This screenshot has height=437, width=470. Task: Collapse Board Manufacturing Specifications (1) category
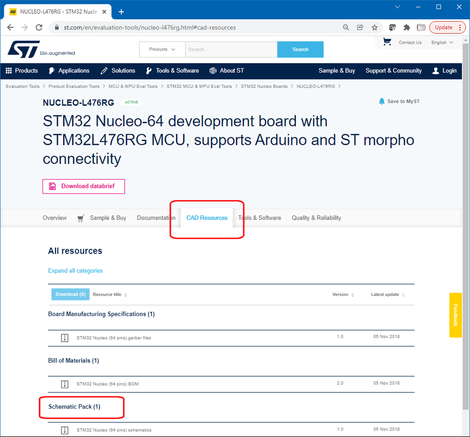point(101,314)
